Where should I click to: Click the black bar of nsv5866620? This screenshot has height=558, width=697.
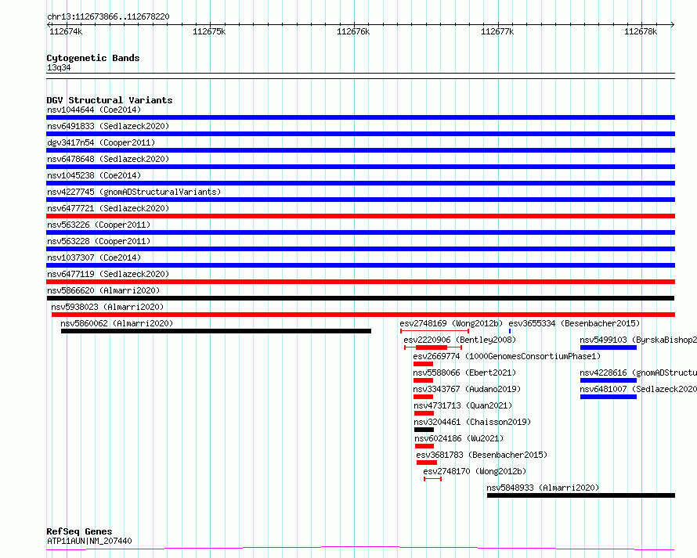pos(360,298)
